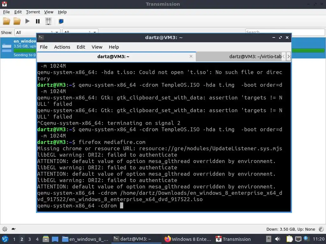Screen dimensions: 326x244
Task: Select desktop 2 in the pager
Action: (22, 239)
